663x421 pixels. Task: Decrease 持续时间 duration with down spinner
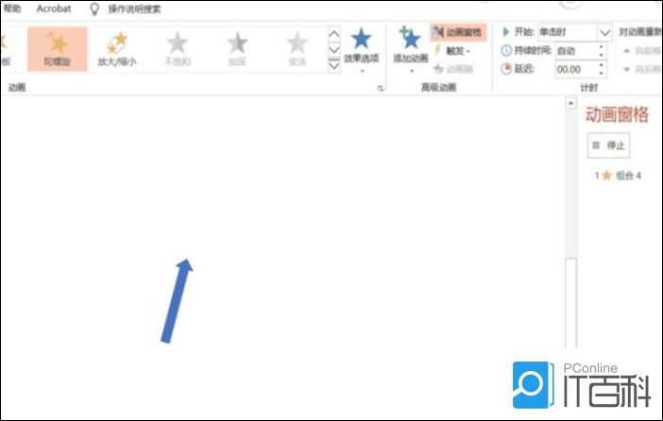pos(602,55)
